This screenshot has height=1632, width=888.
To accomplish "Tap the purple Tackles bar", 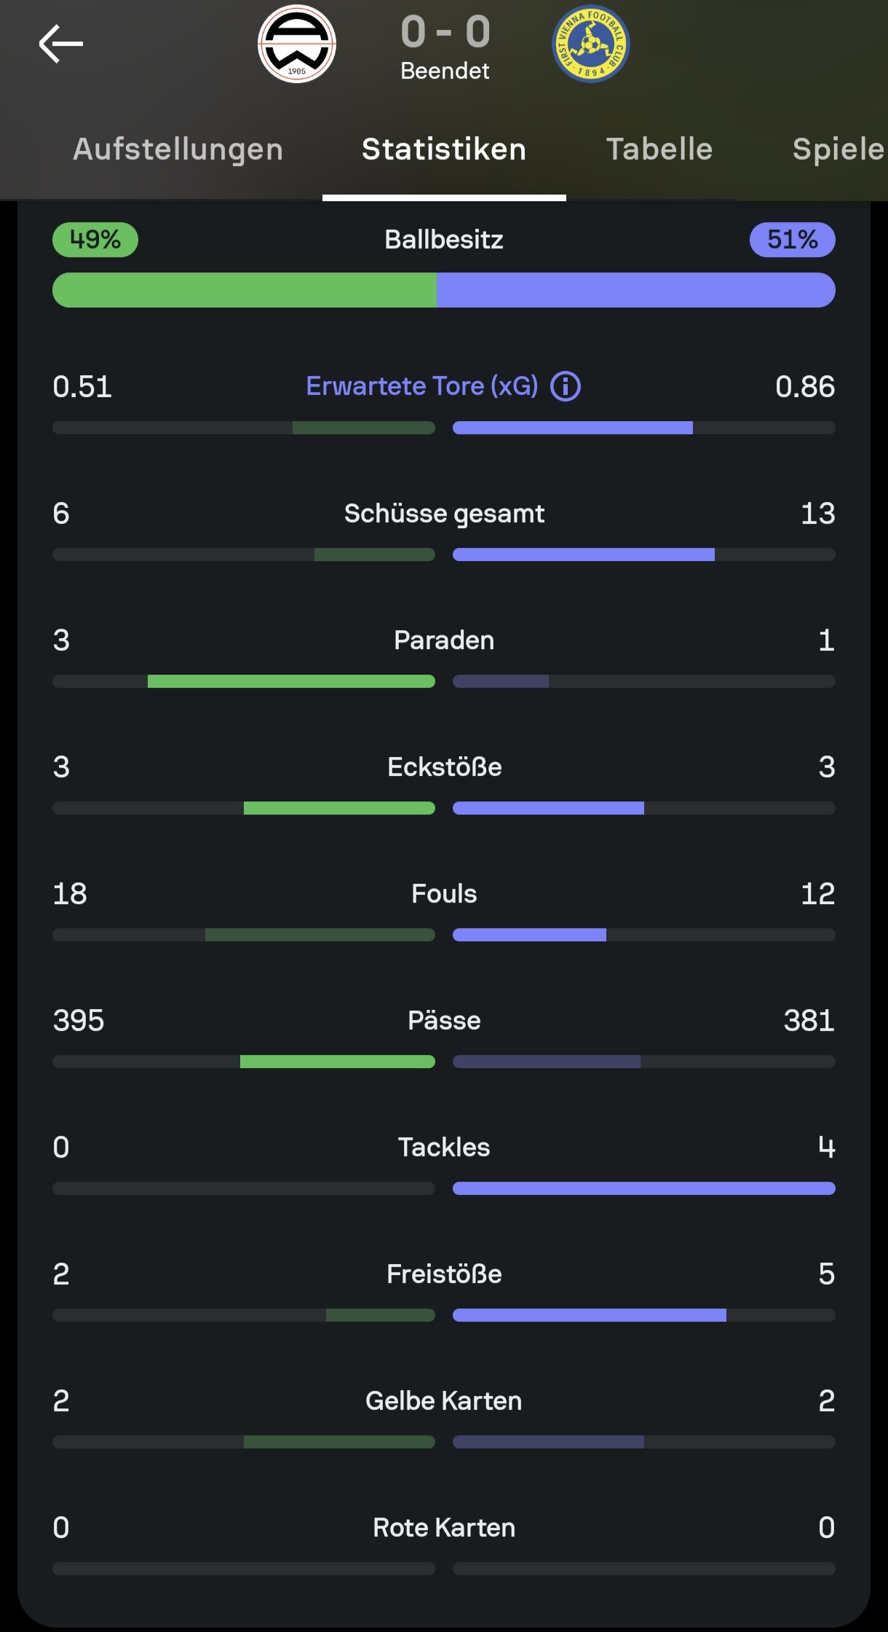I will pos(643,1188).
